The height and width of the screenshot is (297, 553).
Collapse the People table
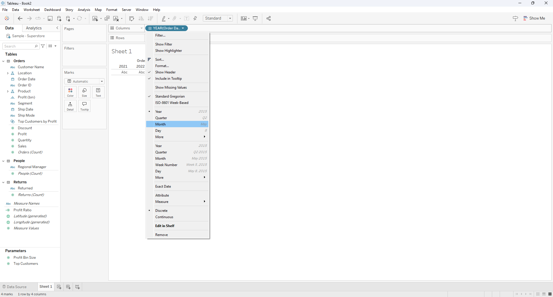(3, 161)
